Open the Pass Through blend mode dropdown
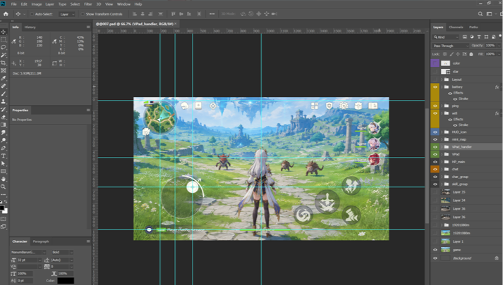Viewport: 503px width, 285px height. (x=450, y=46)
